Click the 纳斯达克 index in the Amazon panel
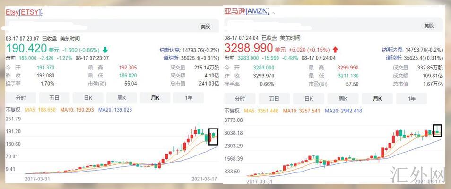This screenshot has width=451, height=189. point(412,50)
